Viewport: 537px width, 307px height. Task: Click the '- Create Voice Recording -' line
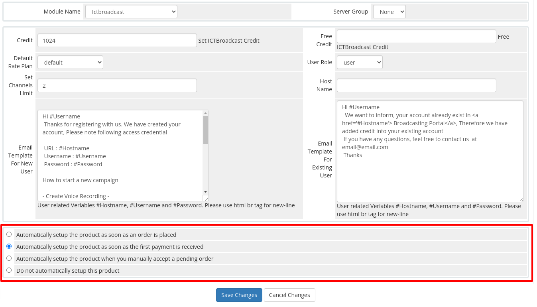76,196
